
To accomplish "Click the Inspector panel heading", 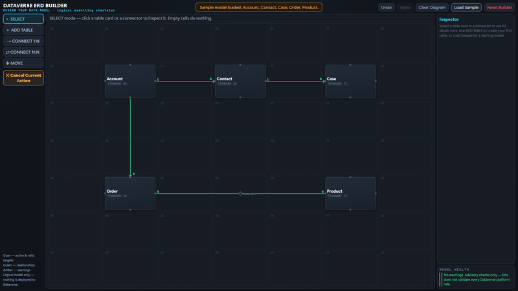I will [x=449, y=19].
